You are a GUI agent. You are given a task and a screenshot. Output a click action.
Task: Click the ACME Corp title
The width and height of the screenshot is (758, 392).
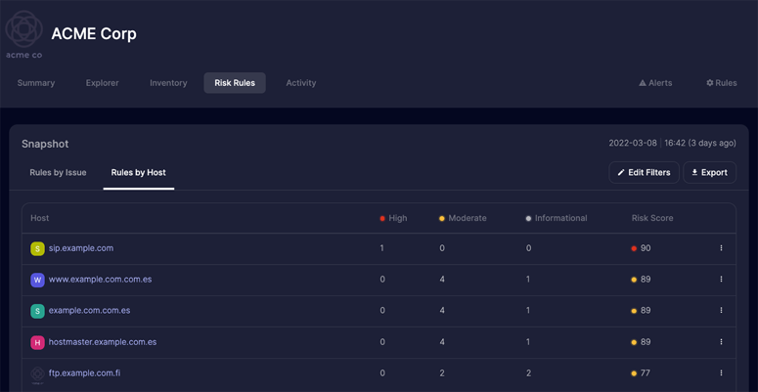[94, 34]
